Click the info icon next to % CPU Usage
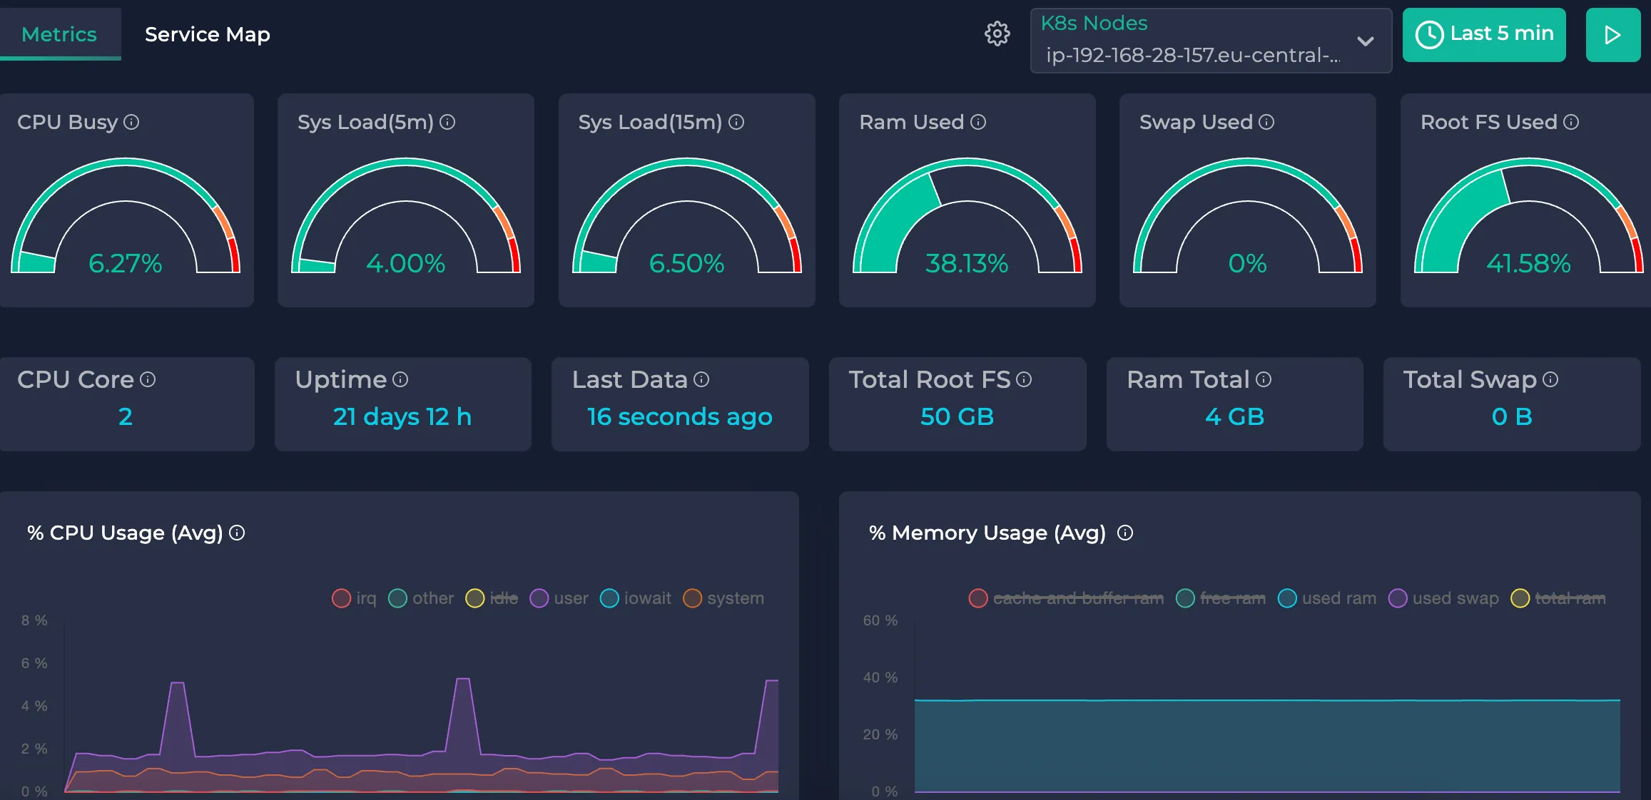The height and width of the screenshot is (800, 1651). (x=238, y=533)
